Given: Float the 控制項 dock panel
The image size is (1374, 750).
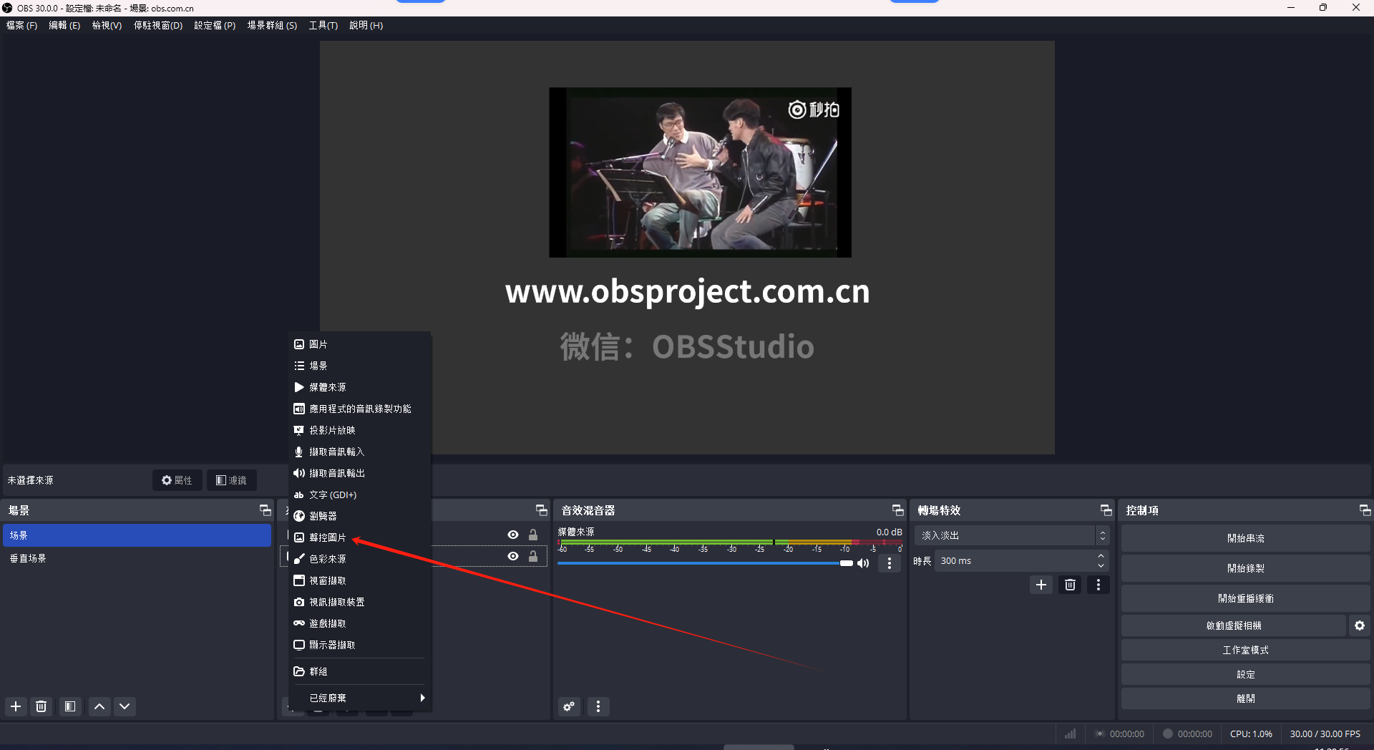Looking at the screenshot, I should coord(1365,510).
